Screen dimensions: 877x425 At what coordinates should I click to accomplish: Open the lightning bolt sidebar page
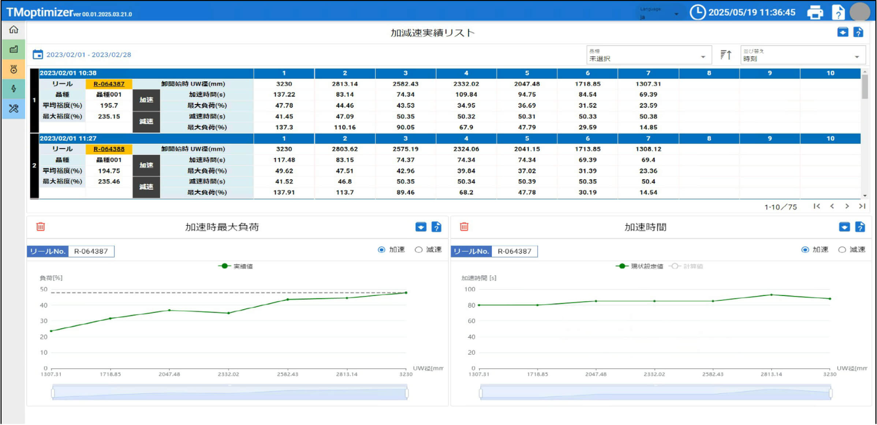[x=14, y=89]
